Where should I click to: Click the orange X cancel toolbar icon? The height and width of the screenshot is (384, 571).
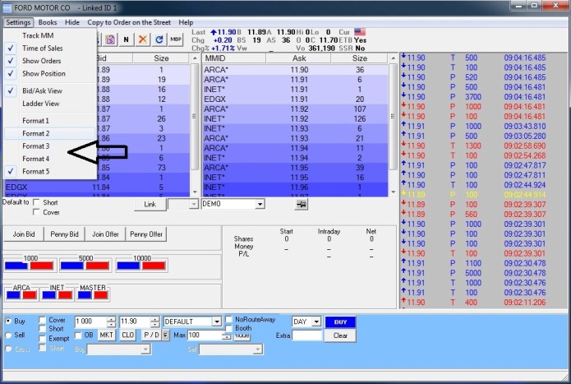[x=143, y=39]
